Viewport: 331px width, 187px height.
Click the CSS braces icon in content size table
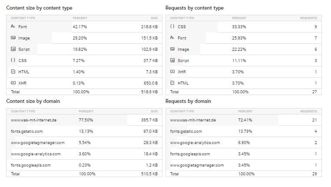pyautogui.click(x=13, y=60)
